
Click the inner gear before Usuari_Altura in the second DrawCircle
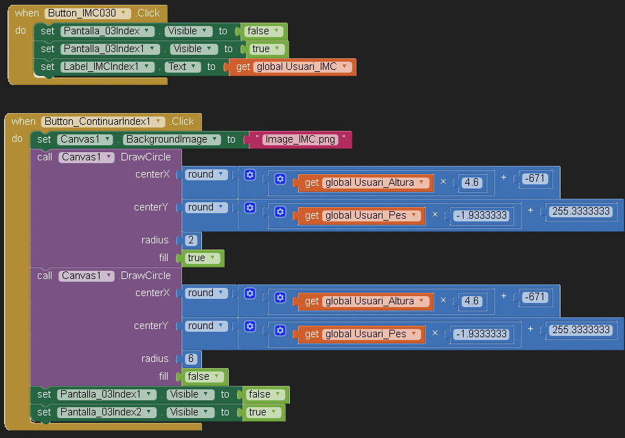[x=280, y=298]
